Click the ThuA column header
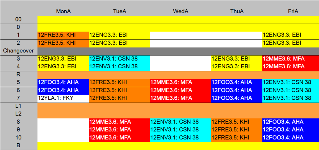This screenshot has width=319, height=150. click(x=237, y=11)
